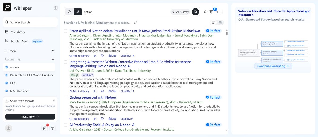Viewport: 318px width, 137px height.
Task: Open recent search 'notion'
Action: pos(29,67)
